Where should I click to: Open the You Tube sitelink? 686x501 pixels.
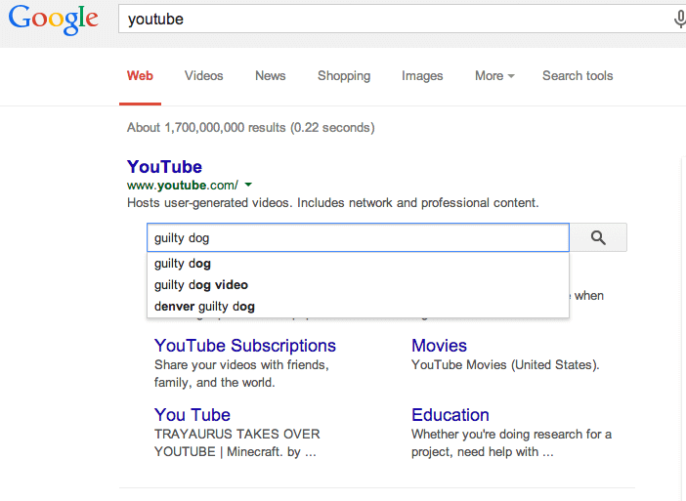pyautogui.click(x=193, y=414)
